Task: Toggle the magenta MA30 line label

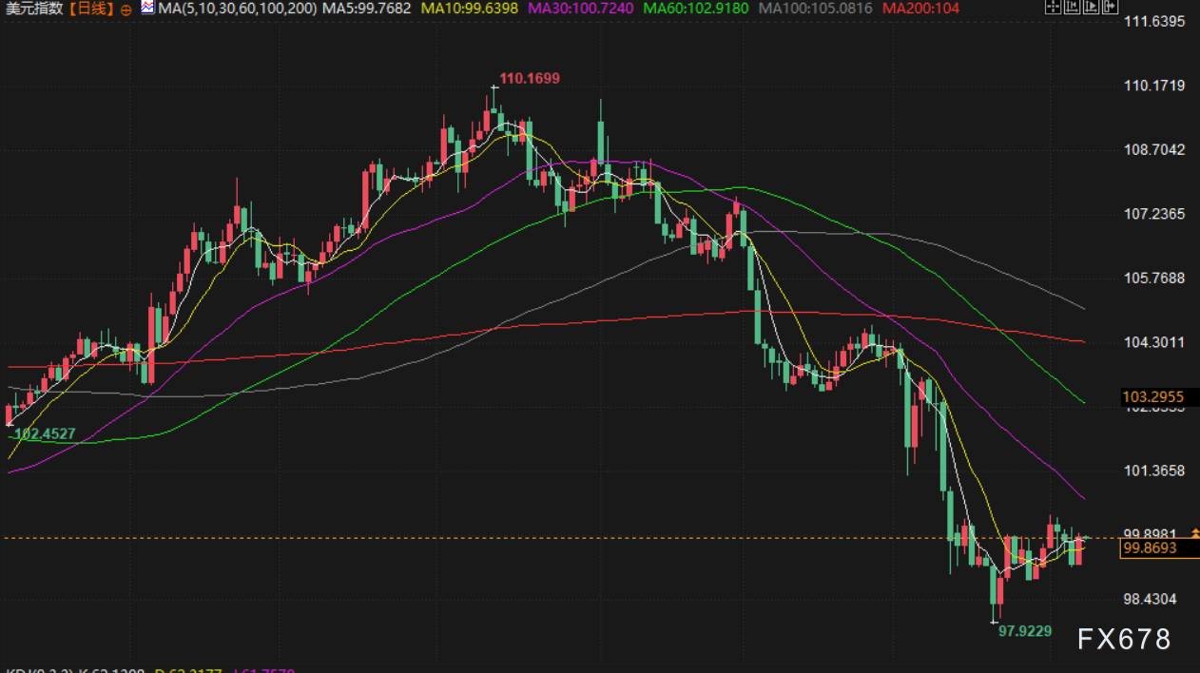Action: click(x=580, y=9)
